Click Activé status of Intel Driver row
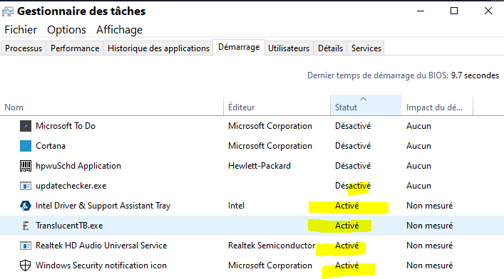The width and height of the screenshot is (504, 279). click(x=347, y=206)
